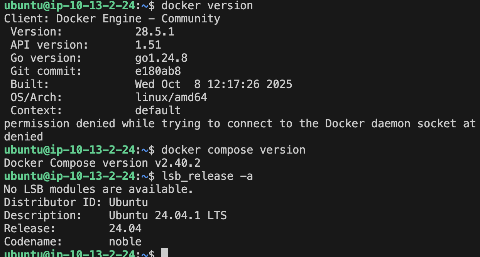Click the "Built:" field label
The width and height of the screenshot is (480, 257).
30,84
